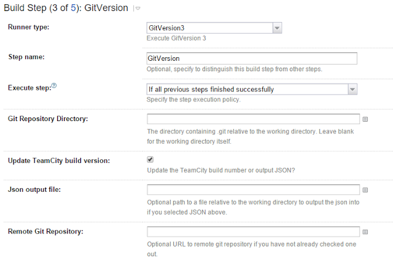393x260 pixels.
Task: Click the Json output file label
Action: point(34,189)
